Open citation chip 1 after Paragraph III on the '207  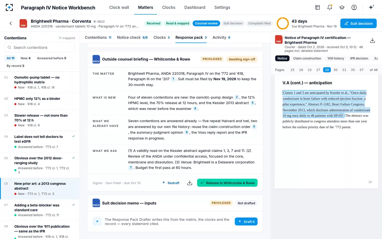pos(173,79)
